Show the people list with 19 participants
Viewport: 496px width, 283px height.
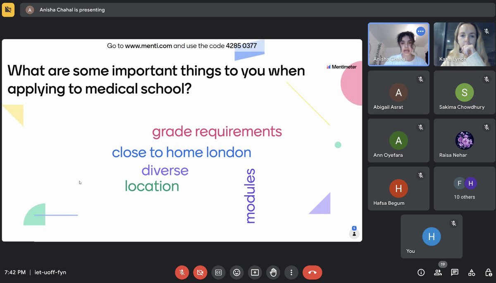click(438, 272)
